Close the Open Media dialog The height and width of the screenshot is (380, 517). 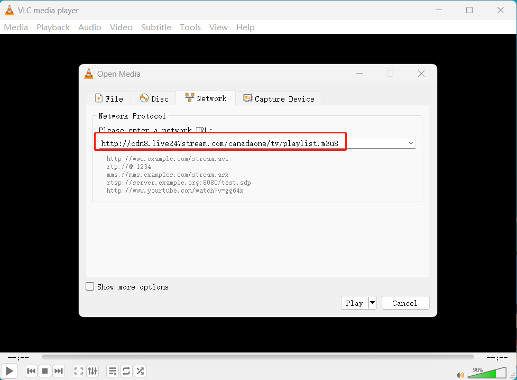[x=421, y=74]
